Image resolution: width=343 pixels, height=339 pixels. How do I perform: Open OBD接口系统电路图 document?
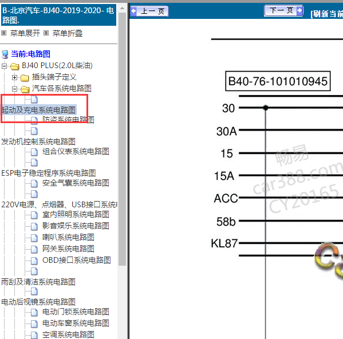tap(77, 260)
